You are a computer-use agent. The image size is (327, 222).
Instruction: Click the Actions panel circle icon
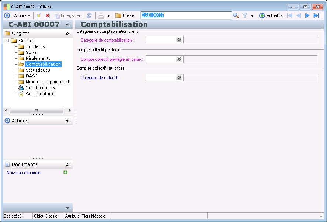pos(7,121)
